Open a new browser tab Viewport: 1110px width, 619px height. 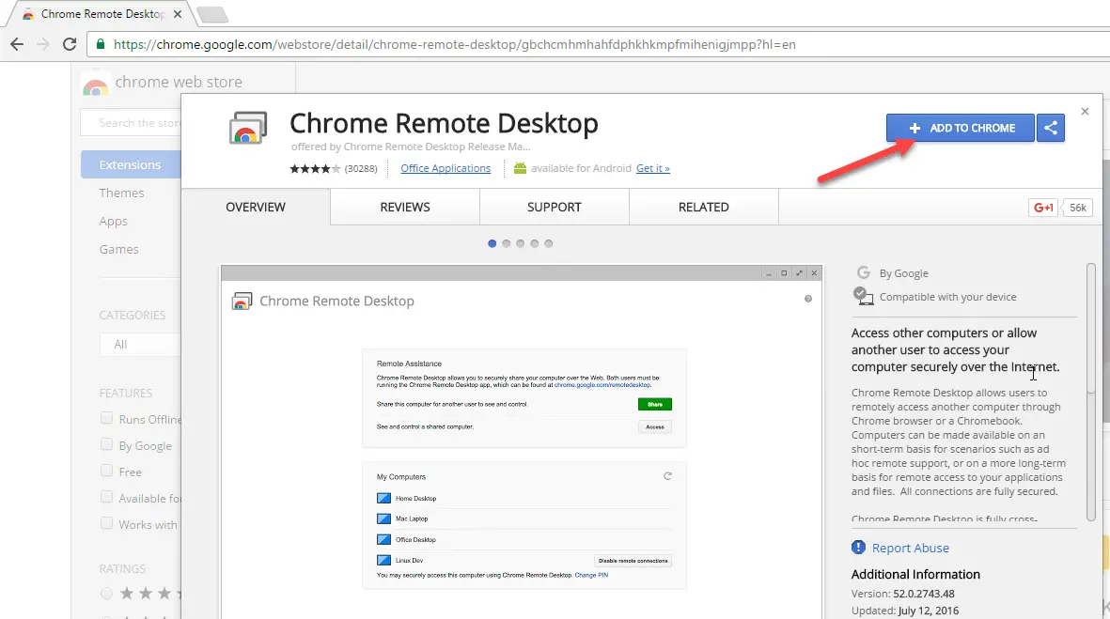(211, 14)
